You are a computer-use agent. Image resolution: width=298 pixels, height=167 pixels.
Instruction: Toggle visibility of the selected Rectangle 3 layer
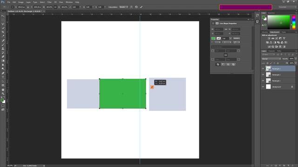(x=263, y=69)
